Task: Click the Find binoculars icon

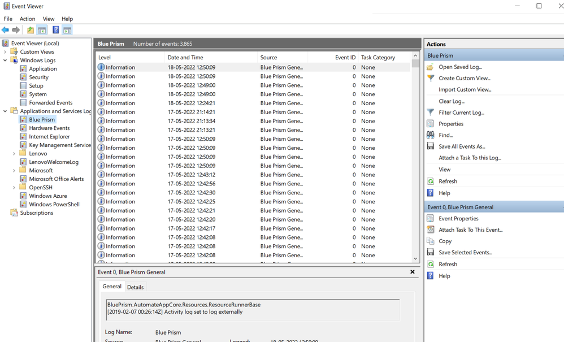Action: (x=431, y=135)
